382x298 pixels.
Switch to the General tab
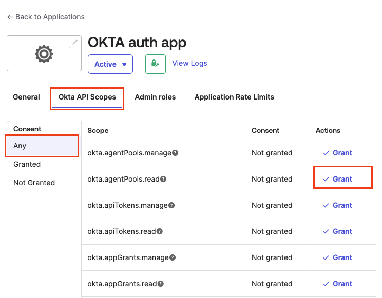tap(26, 97)
